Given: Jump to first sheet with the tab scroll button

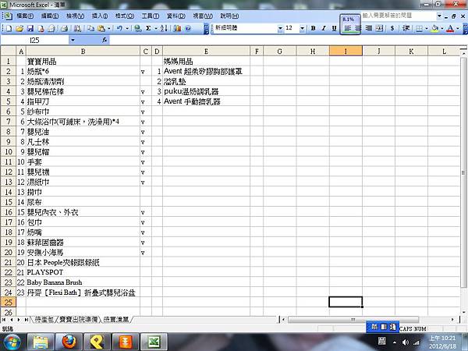Looking at the screenshot, I should pyautogui.click(x=4, y=320).
